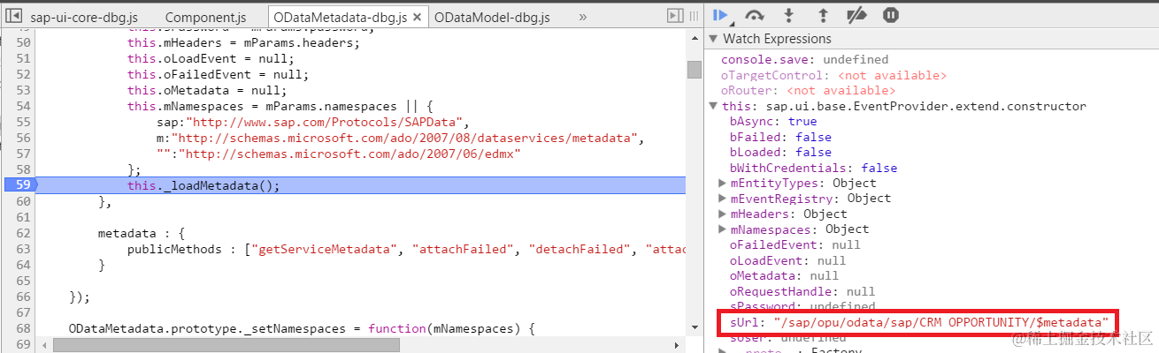Screen dimensions: 1159x353
Task: Show more tabs overflow chevron
Action: point(582,17)
